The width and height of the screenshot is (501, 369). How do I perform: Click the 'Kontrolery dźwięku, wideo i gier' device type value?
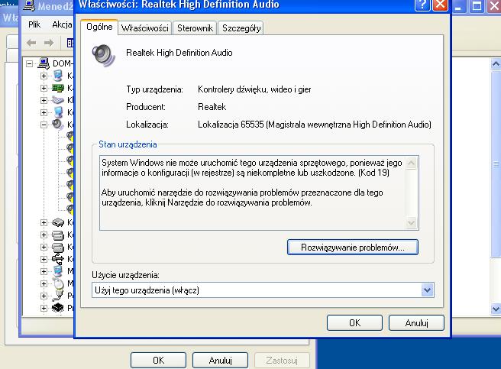(254, 89)
